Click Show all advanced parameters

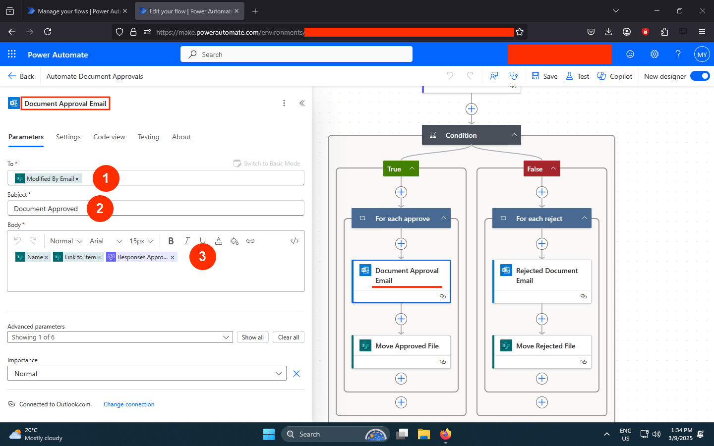(x=252, y=337)
